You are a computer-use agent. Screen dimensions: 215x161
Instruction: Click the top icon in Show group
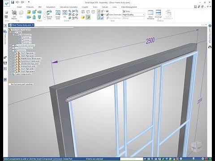[x=6, y=12]
